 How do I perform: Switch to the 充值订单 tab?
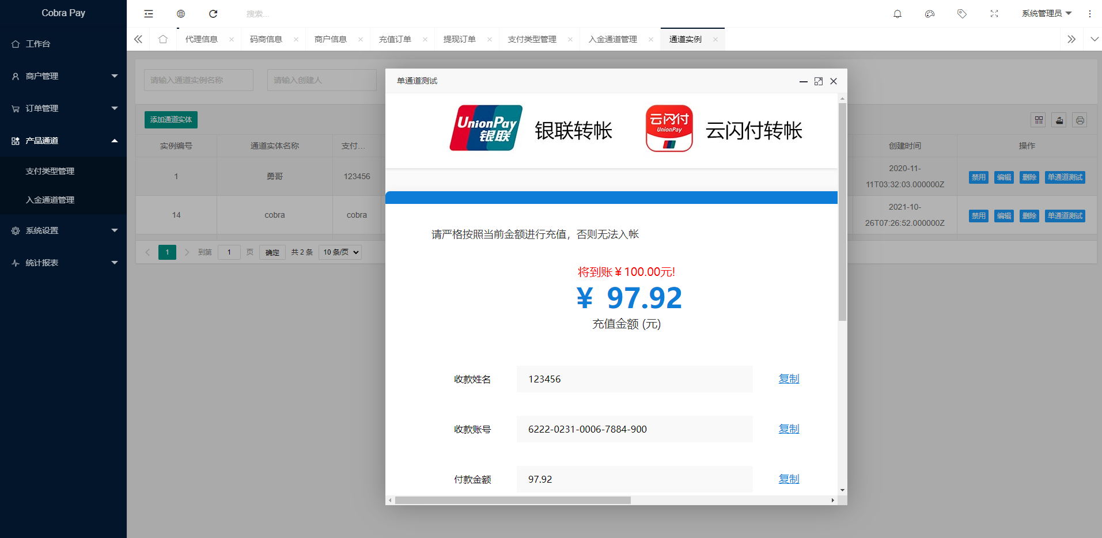click(395, 39)
